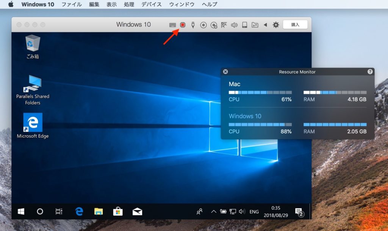Open the 表示 menu in the menu bar

pos(111,4)
